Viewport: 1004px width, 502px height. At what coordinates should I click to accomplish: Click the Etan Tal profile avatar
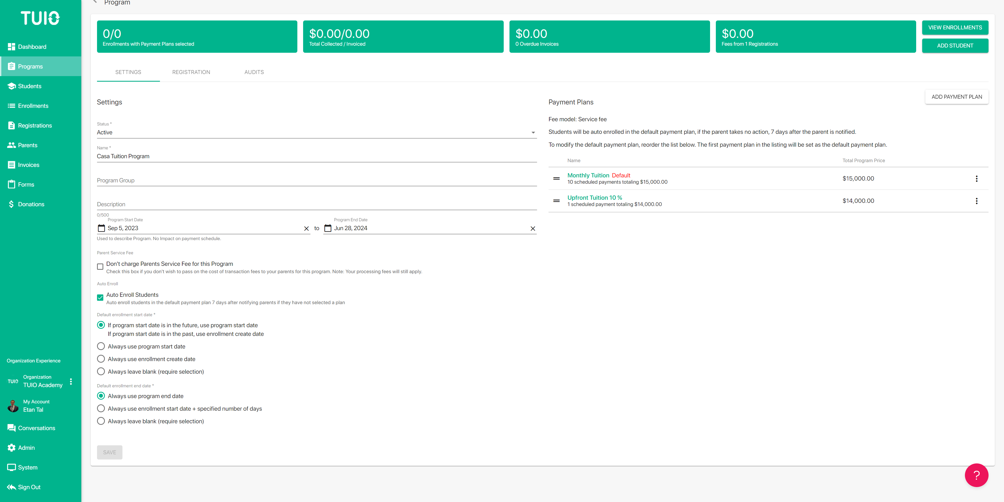[x=13, y=406]
